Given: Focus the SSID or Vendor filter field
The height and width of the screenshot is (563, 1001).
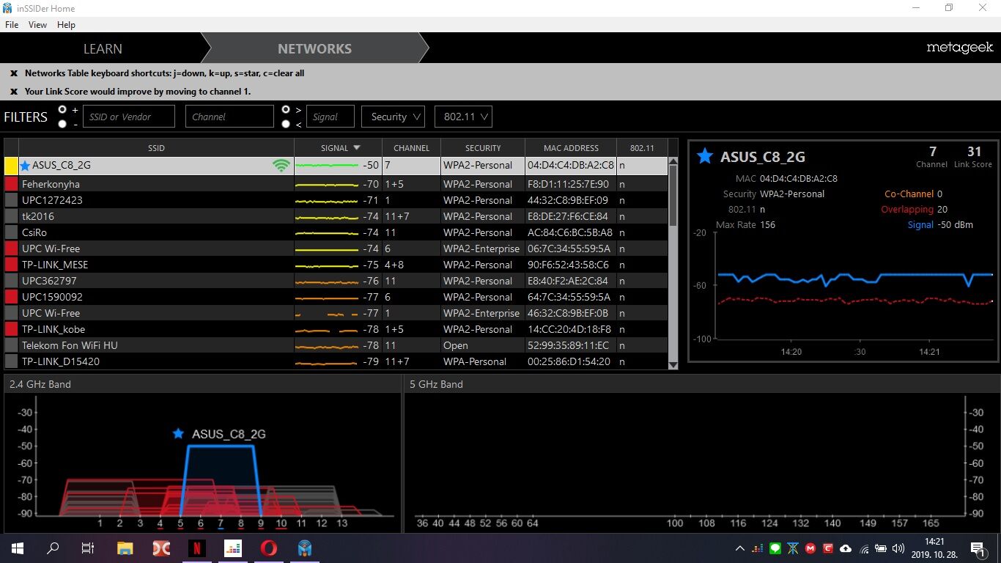Looking at the screenshot, I should pyautogui.click(x=129, y=117).
